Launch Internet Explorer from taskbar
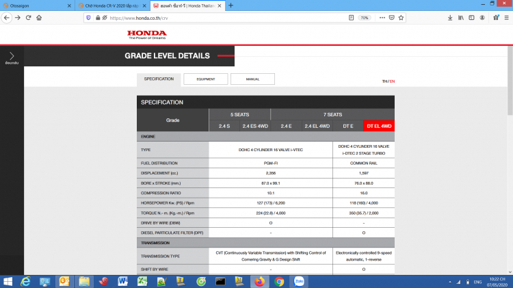Screen dimensions: 513x288 point(25,281)
